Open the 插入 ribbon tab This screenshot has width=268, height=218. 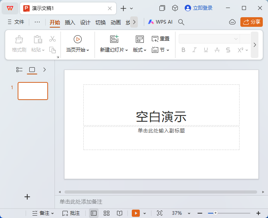70,22
